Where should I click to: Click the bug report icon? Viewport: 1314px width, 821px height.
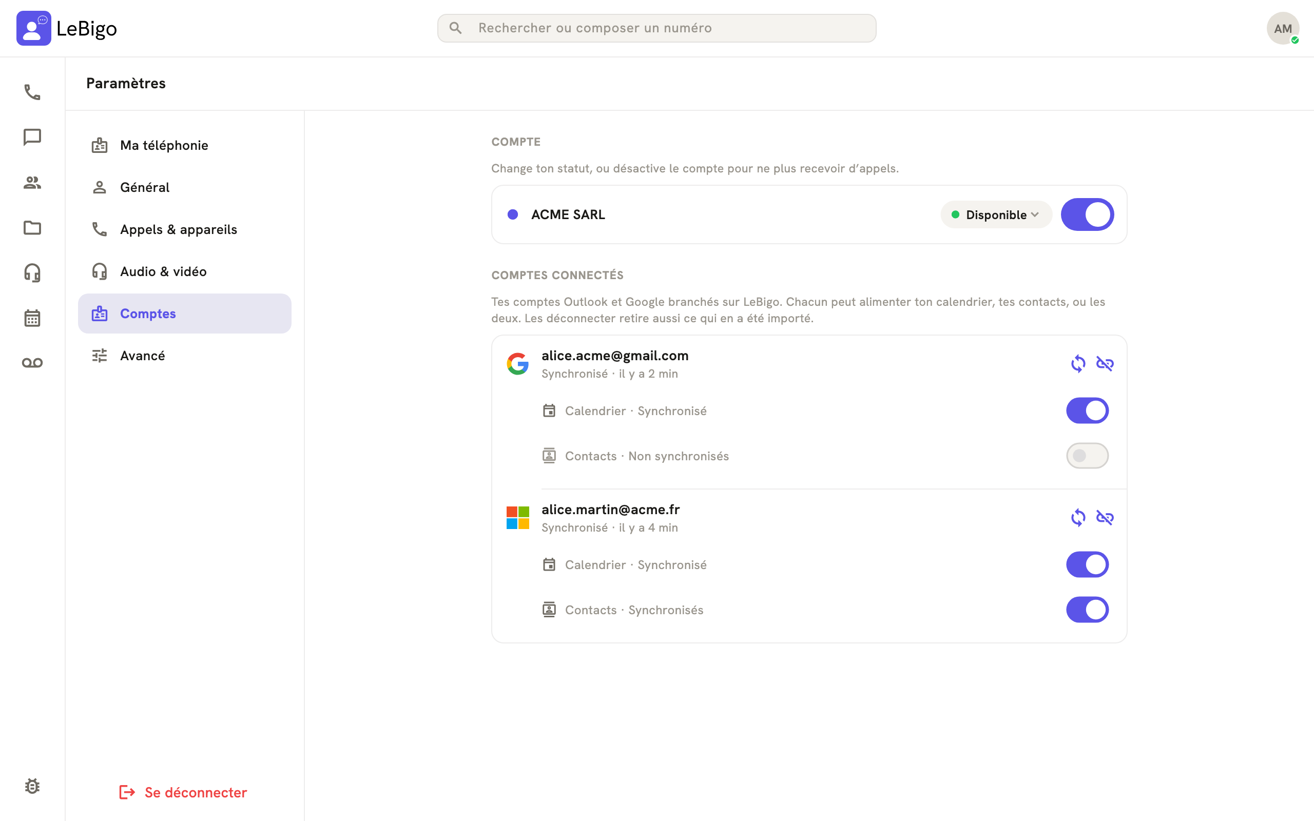click(x=32, y=786)
